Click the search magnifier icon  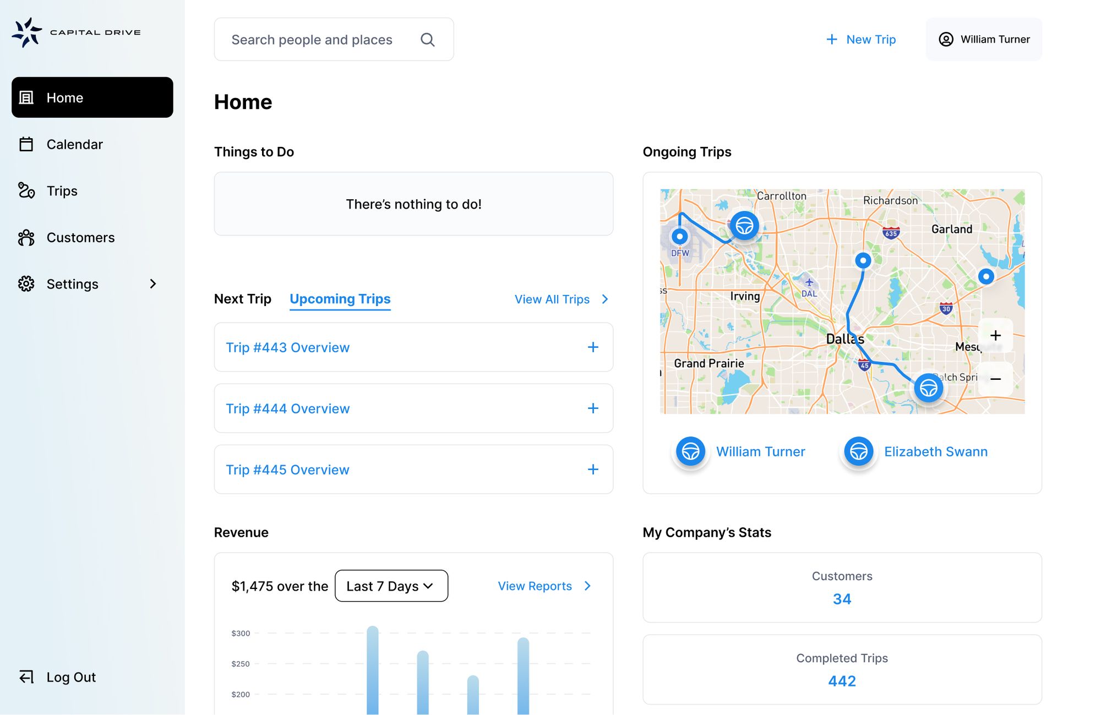tap(427, 40)
